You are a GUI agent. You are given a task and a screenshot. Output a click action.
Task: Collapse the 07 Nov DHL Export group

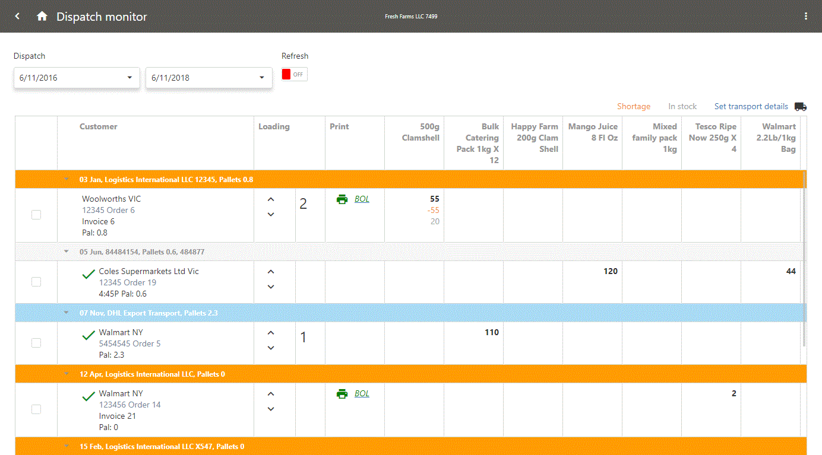(67, 313)
